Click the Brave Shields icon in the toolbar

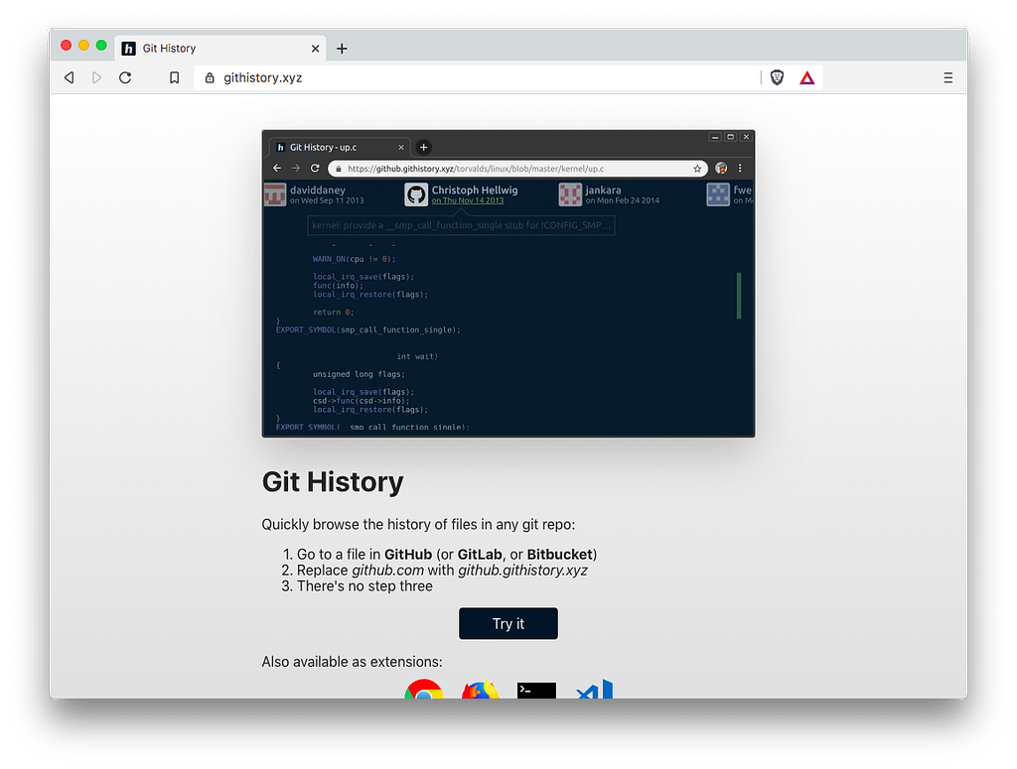pos(776,76)
